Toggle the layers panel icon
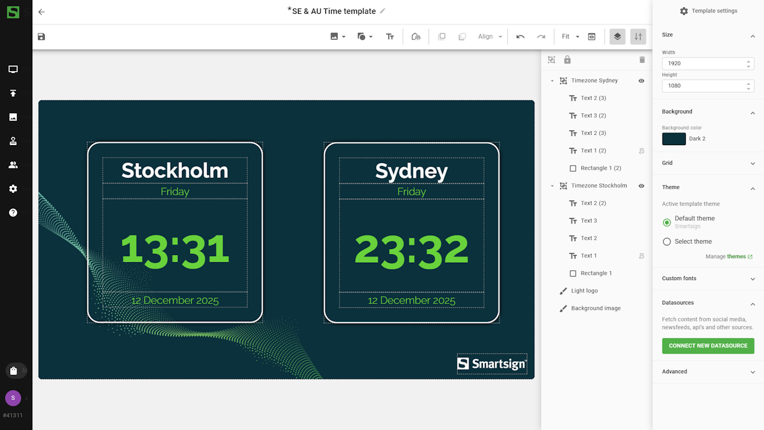Viewport: 764px width, 430px height. point(617,37)
